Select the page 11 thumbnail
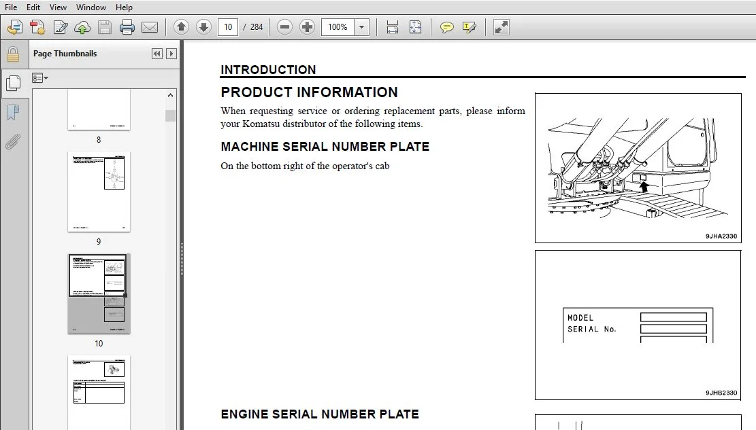 pyautogui.click(x=99, y=393)
